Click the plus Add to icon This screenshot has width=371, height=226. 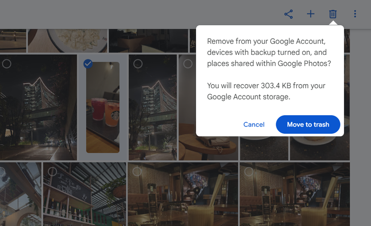coord(310,14)
